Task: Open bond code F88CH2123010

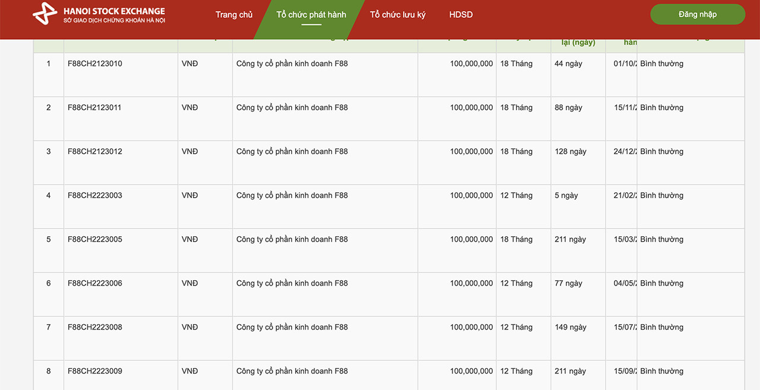Action: 95,64
